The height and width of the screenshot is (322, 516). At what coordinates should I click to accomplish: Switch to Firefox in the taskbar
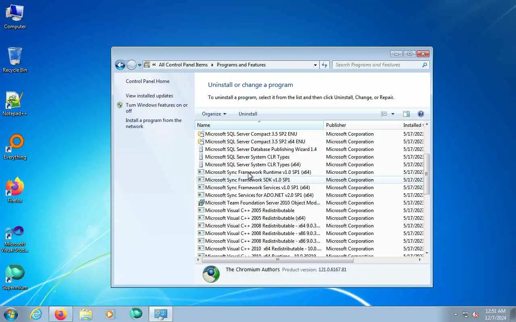(x=61, y=314)
